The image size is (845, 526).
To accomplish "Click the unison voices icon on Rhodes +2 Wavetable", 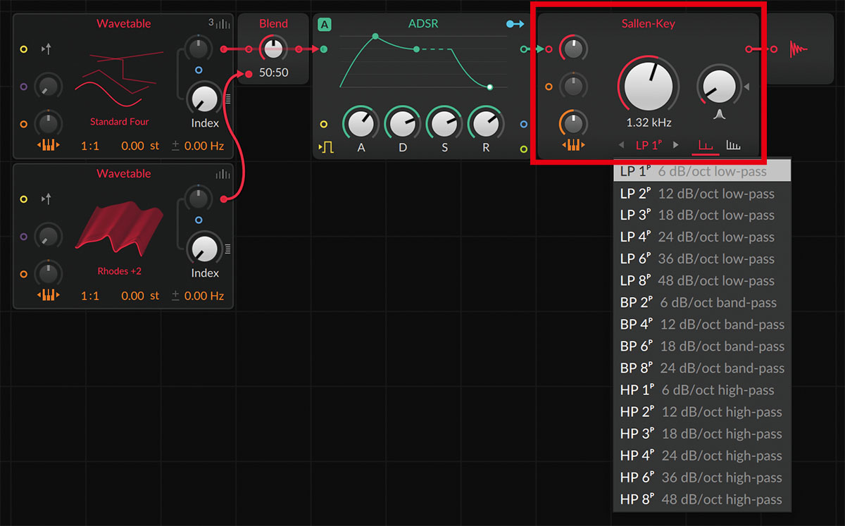I will point(223,173).
